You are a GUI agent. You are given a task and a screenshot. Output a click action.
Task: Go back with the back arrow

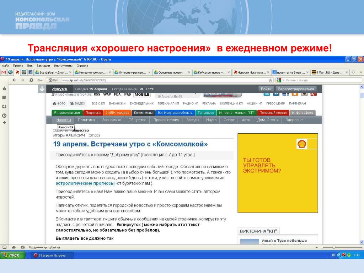[x=14, y=80]
